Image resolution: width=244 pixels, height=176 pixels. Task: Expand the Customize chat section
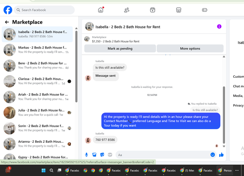[x=239, y=77]
